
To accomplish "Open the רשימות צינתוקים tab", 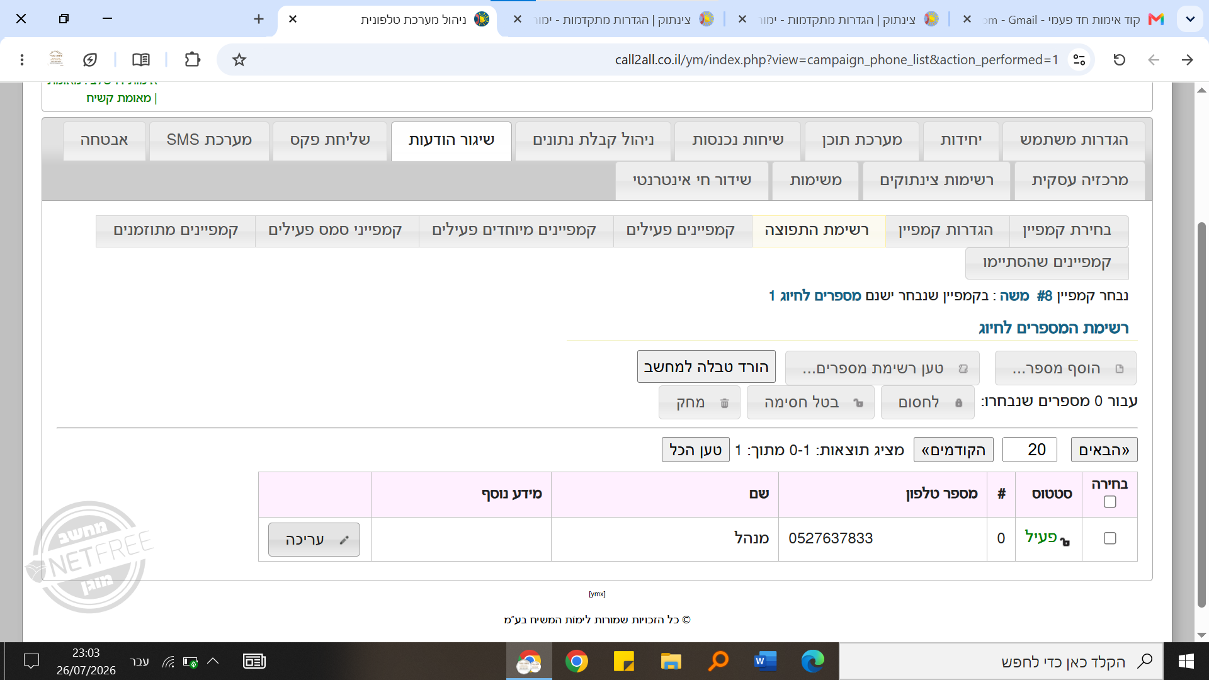I will tap(937, 181).
